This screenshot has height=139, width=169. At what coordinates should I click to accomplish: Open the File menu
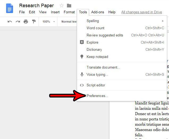[22, 12]
